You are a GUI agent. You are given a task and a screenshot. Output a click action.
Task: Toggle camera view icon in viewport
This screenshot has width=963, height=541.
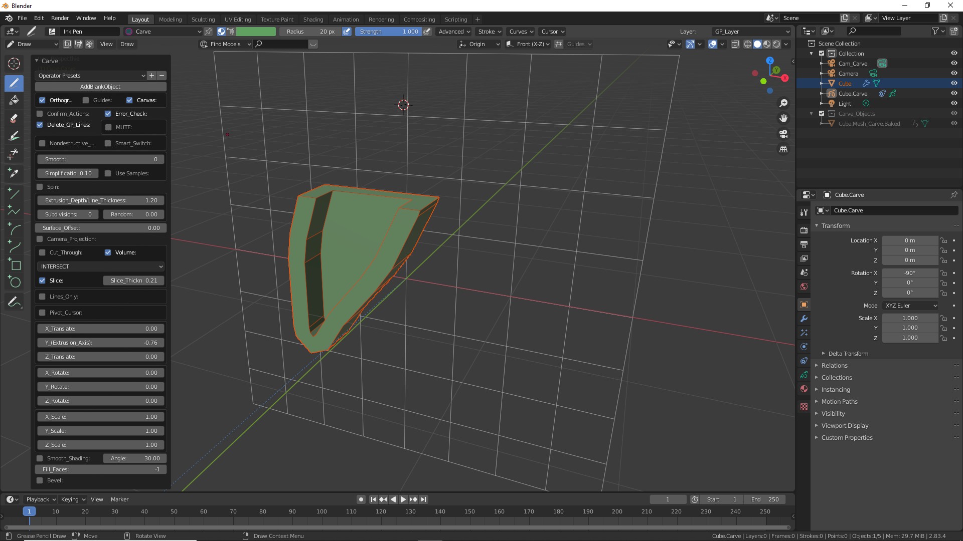point(783,134)
